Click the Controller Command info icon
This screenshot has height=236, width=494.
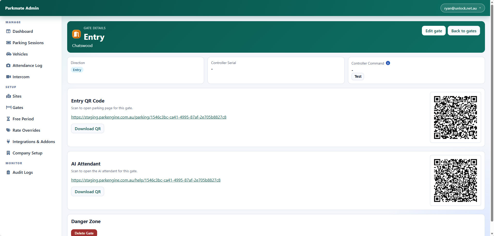[388, 63]
